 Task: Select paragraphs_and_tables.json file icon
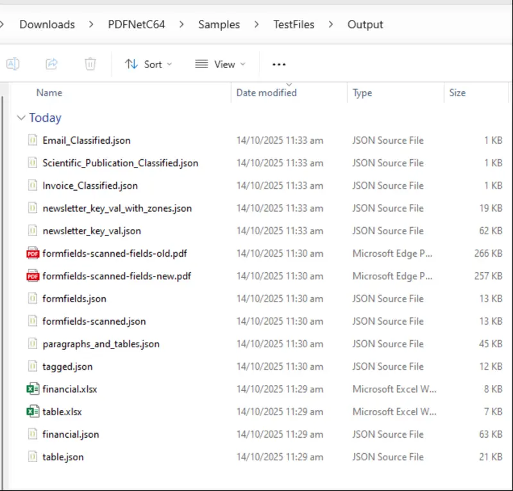[x=33, y=343]
